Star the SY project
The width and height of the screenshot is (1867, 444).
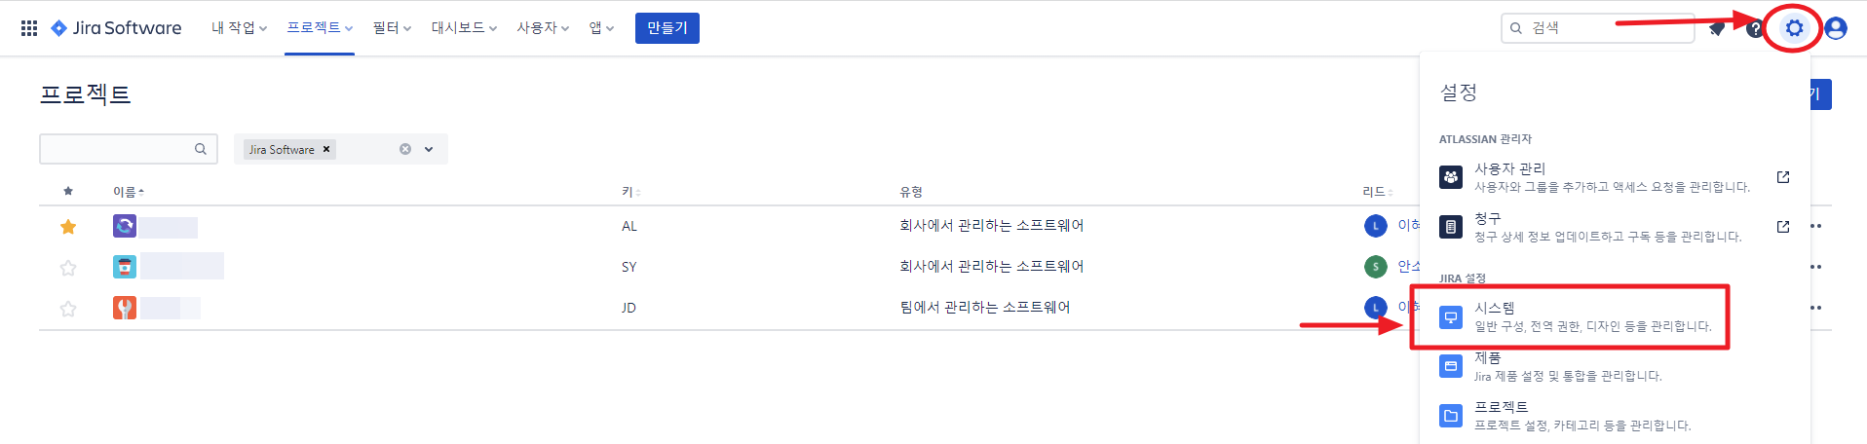tap(68, 268)
